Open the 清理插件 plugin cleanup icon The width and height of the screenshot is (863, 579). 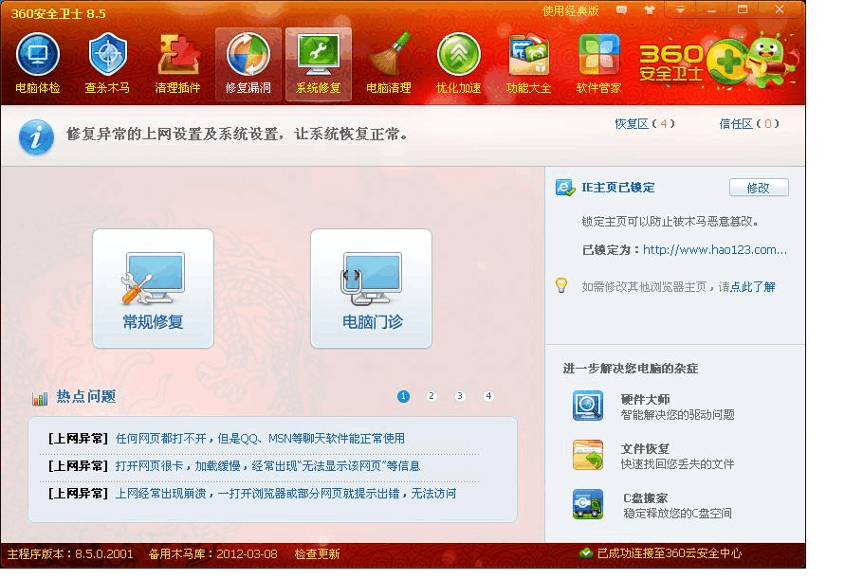(x=177, y=63)
